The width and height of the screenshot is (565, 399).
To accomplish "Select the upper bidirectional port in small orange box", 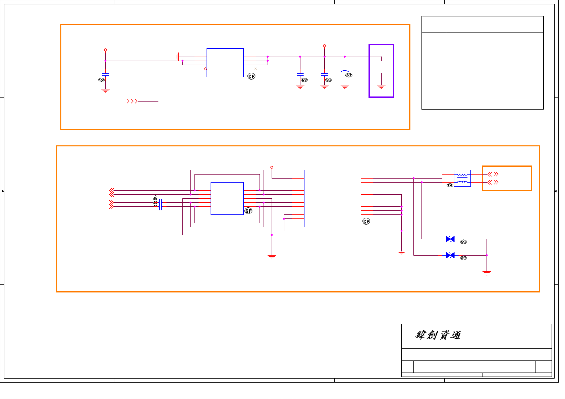I will [x=493, y=174].
